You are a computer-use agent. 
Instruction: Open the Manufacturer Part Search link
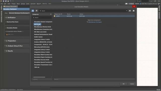click(95, 22)
